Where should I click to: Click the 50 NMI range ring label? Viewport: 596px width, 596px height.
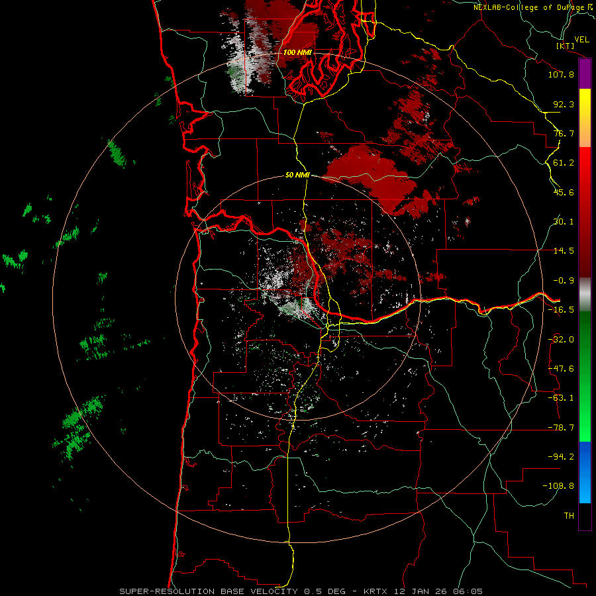coord(297,175)
